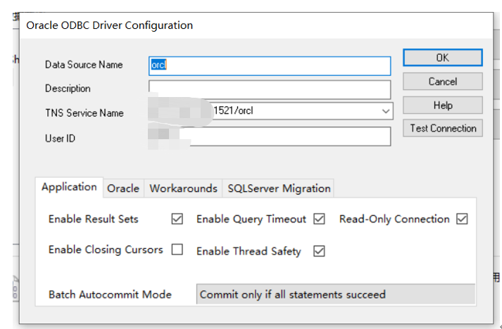Select the Application tab

[x=69, y=187]
